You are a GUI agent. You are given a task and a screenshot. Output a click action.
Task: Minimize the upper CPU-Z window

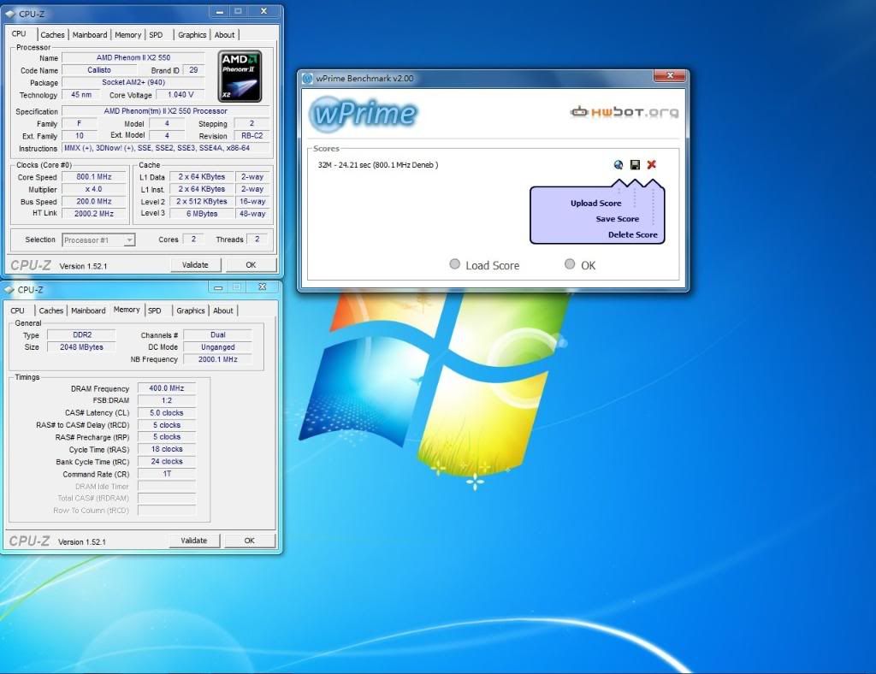point(220,11)
